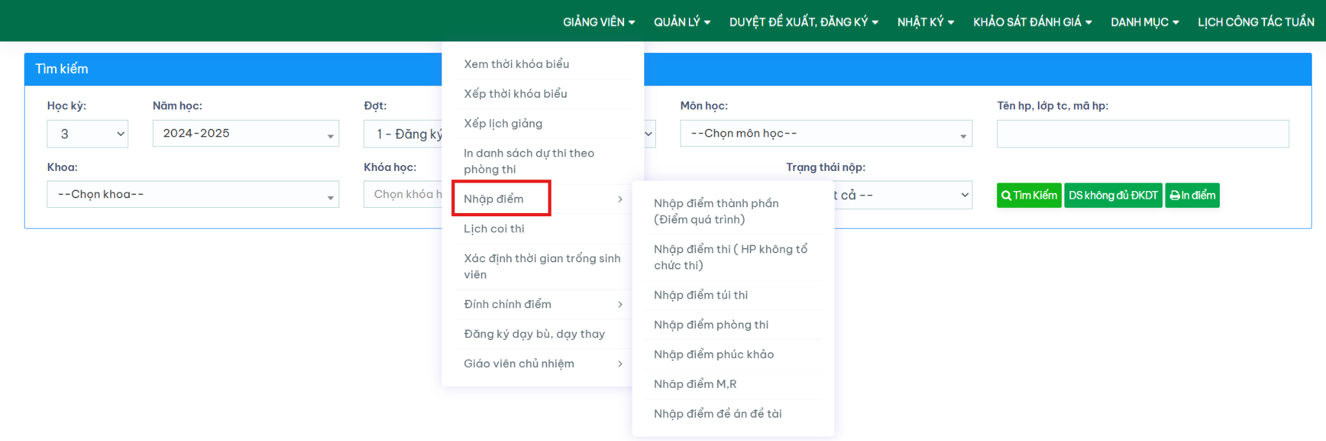Select Lịch coi thi

click(543, 229)
